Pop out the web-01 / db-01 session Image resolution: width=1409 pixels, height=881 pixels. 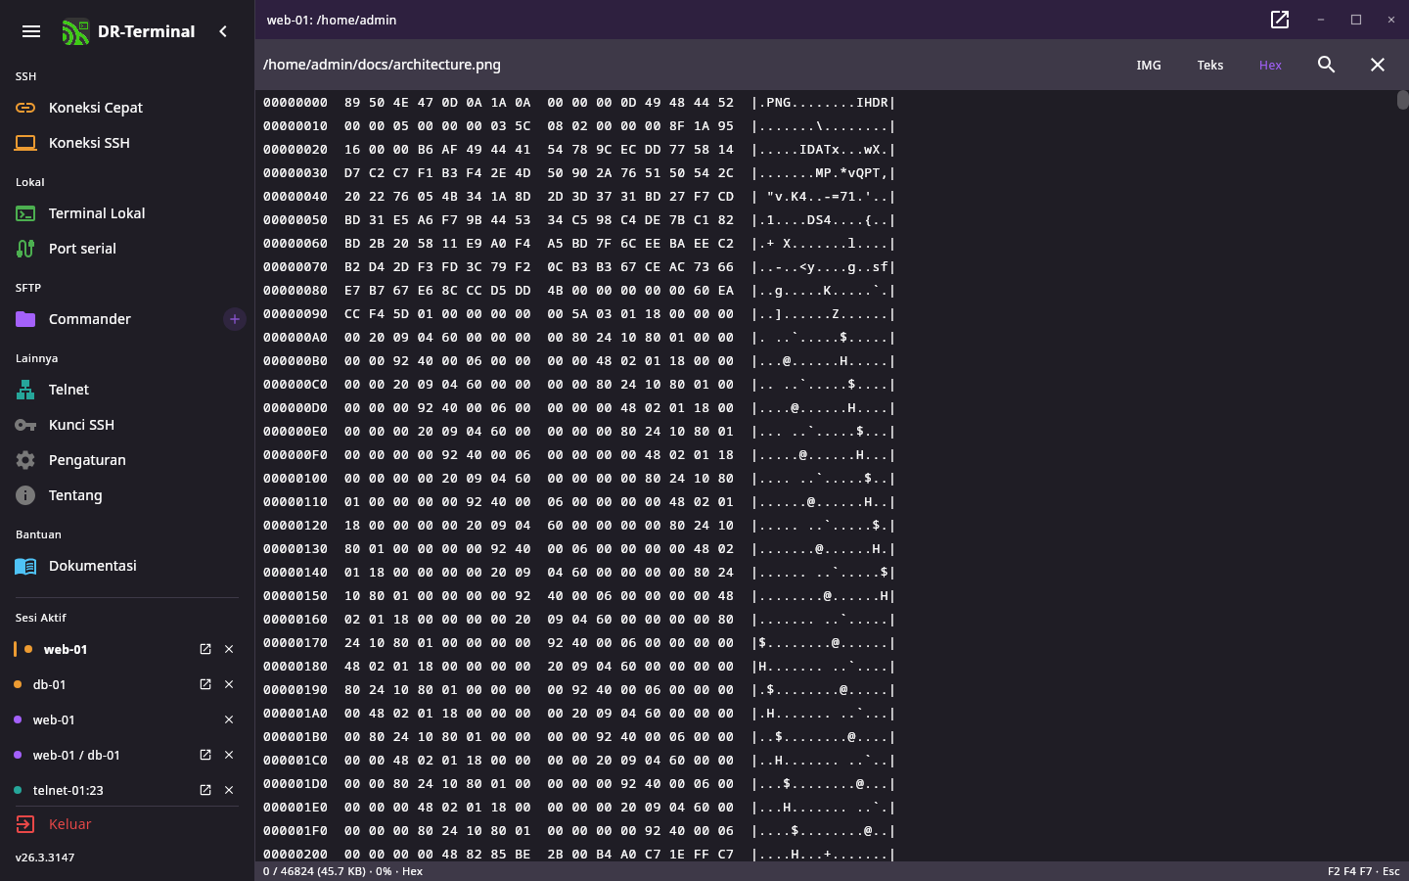205,755
